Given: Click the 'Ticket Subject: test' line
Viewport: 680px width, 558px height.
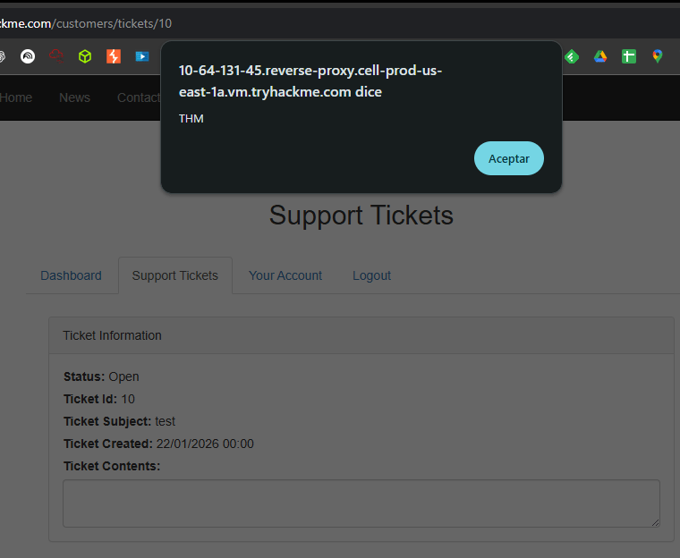Looking at the screenshot, I should point(119,421).
